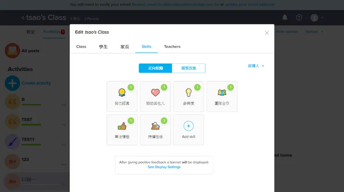Click the All posts label
344x192 pixels.
point(30,51)
